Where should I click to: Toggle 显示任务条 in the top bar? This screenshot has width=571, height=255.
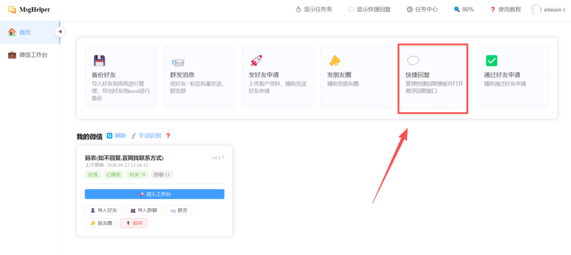point(314,9)
